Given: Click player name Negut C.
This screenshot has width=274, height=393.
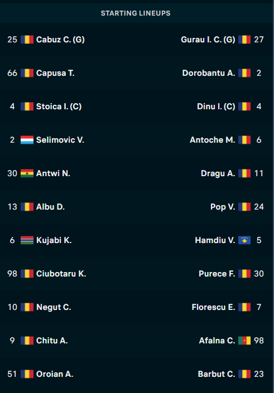Looking at the screenshot, I should click(x=54, y=307).
